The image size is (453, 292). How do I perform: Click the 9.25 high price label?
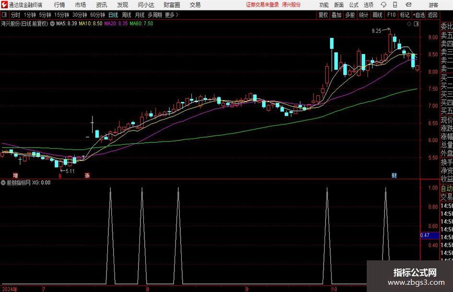[376, 31]
